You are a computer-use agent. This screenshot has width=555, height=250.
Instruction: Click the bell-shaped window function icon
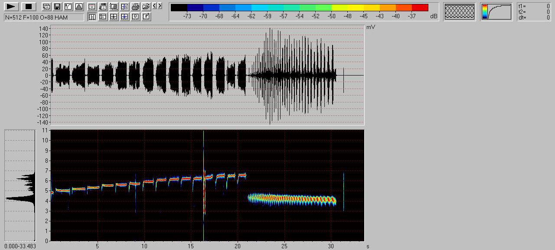click(x=78, y=7)
